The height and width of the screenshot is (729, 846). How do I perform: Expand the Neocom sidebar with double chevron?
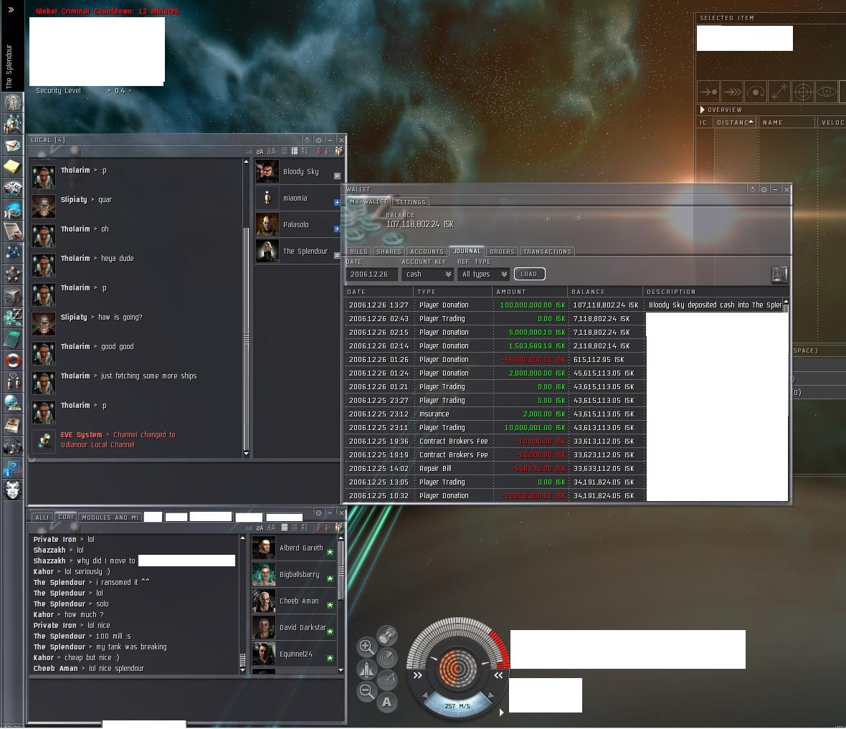[11, 9]
